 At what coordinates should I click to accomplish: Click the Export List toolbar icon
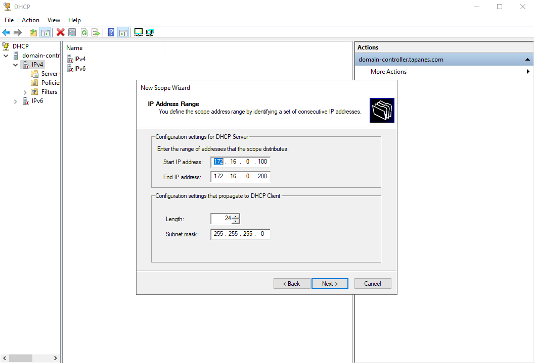95,32
